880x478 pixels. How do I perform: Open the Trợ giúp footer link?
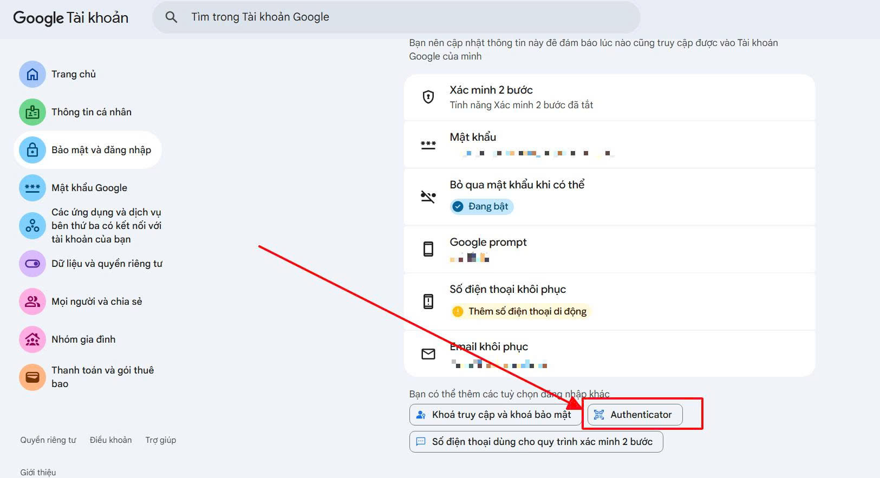[161, 440]
